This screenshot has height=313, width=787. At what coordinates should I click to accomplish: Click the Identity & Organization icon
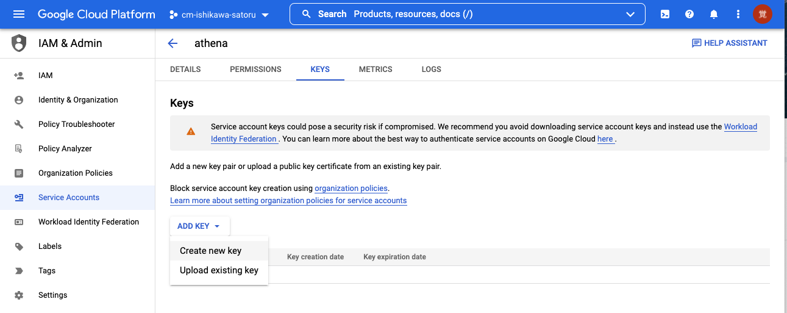[19, 100]
